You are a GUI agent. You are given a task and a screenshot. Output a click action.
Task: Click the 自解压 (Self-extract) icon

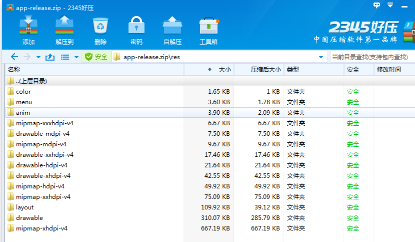(172, 30)
